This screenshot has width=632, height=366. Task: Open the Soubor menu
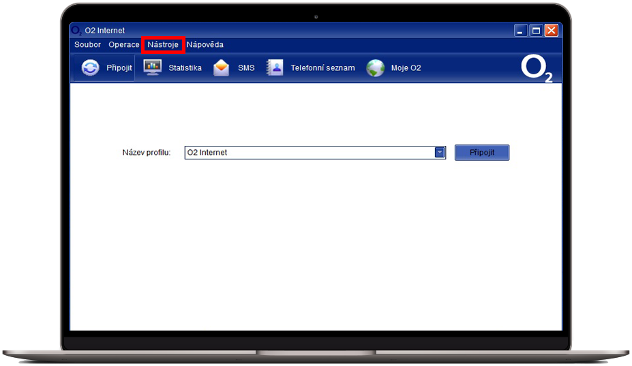point(87,45)
